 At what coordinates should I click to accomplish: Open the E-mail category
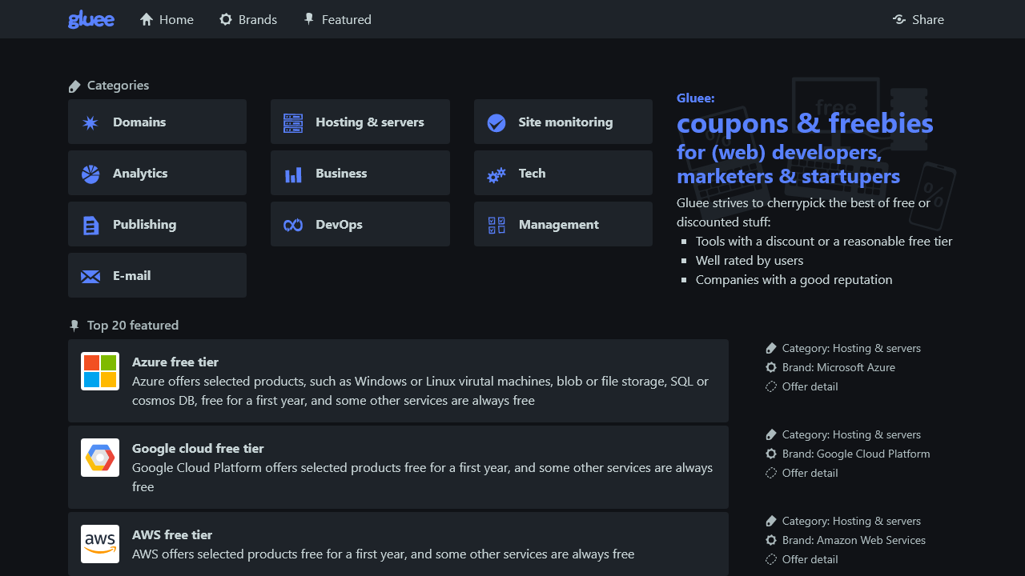coord(157,275)
